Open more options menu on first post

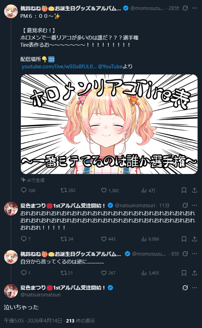194,8
